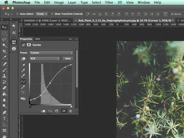Click the smooth curve values icon

23,92
